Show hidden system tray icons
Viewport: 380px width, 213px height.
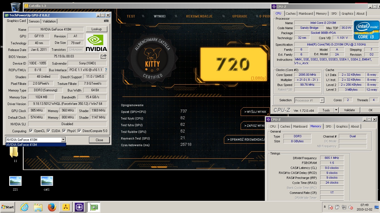[x=325, y=207]
